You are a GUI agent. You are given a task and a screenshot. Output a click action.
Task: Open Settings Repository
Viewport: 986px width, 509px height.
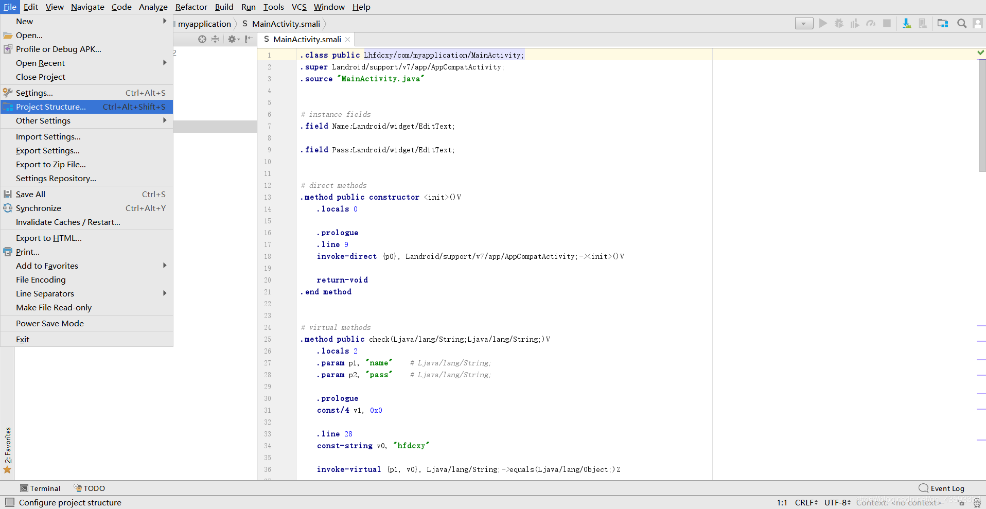[x=86, y=178]
